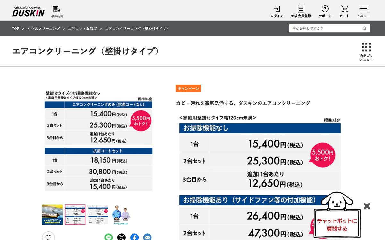This screenshot has width=385, height=240.
Task: Share the page via LINE icon
Action: point(109,237)
